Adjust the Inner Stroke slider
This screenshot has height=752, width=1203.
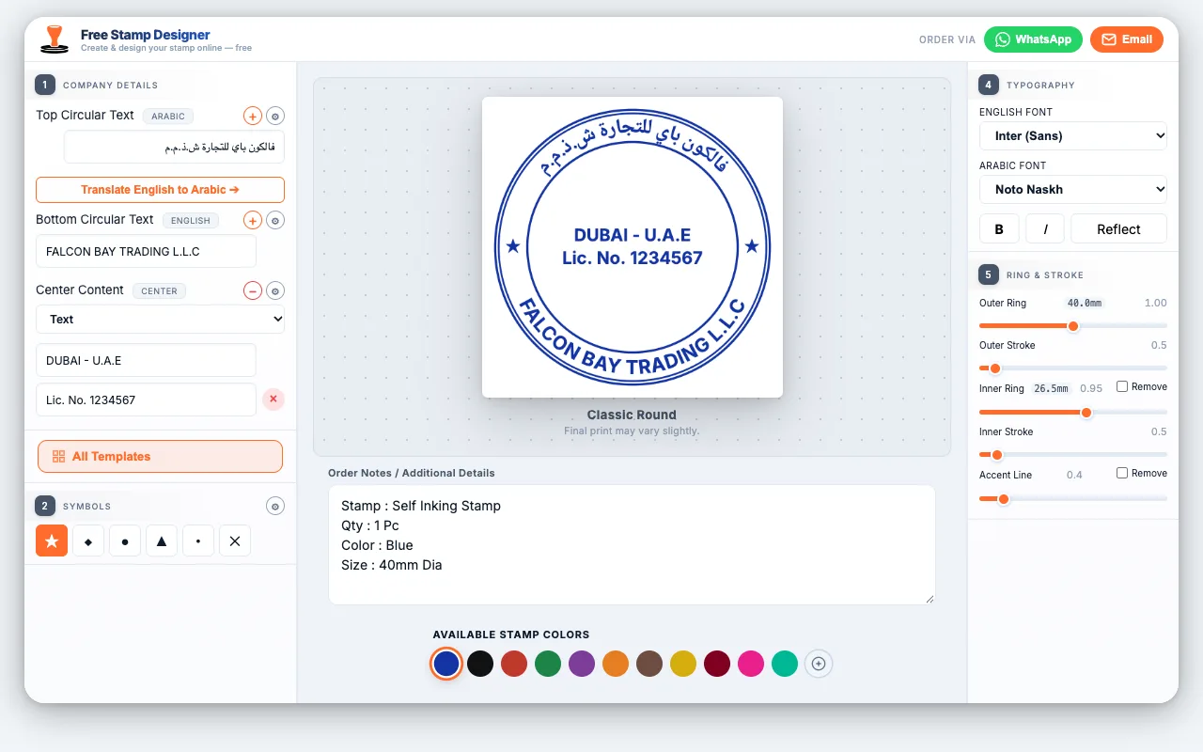1073,455
